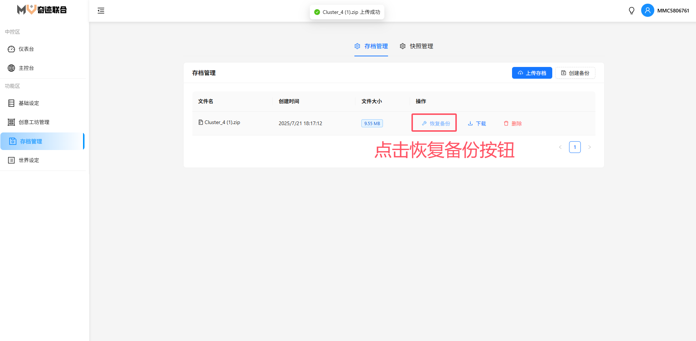Open 仪表台 dashboard in sidebar
Screen dimensions: 696x341
[x=26, y=49]
